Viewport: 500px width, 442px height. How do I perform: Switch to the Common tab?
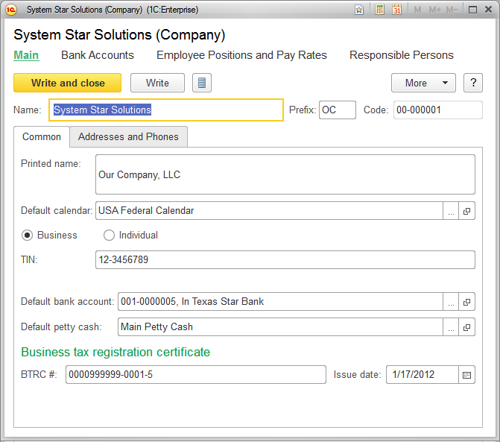[42, 137]
